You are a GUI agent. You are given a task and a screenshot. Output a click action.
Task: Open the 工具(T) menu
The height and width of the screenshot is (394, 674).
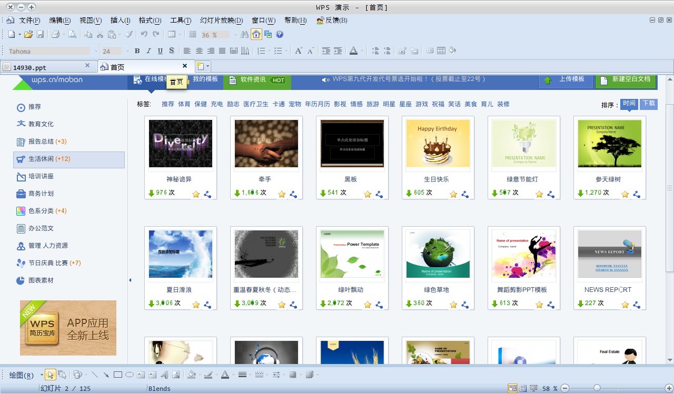pos(180,21)
